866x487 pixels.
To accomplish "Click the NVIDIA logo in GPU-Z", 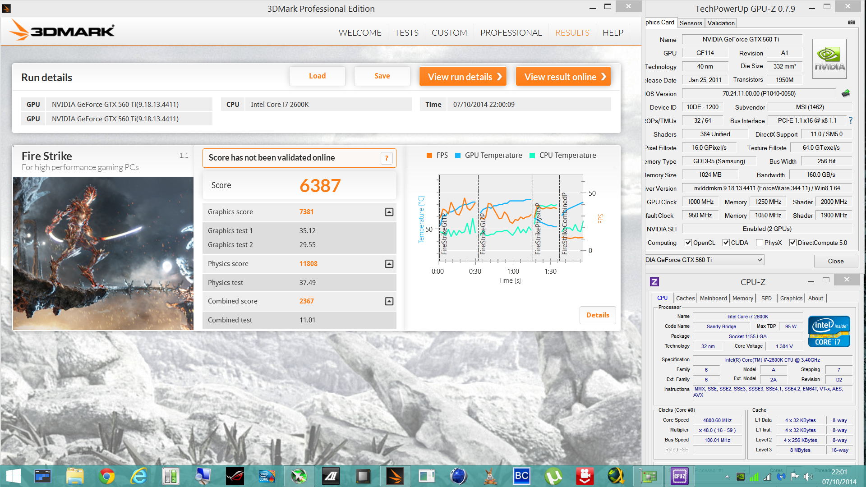I will [829, 59].
